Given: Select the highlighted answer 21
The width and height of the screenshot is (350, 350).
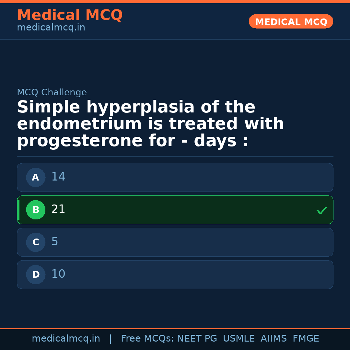Looking at the screenshot, I should pyautogui.click(x=175, y=210).
